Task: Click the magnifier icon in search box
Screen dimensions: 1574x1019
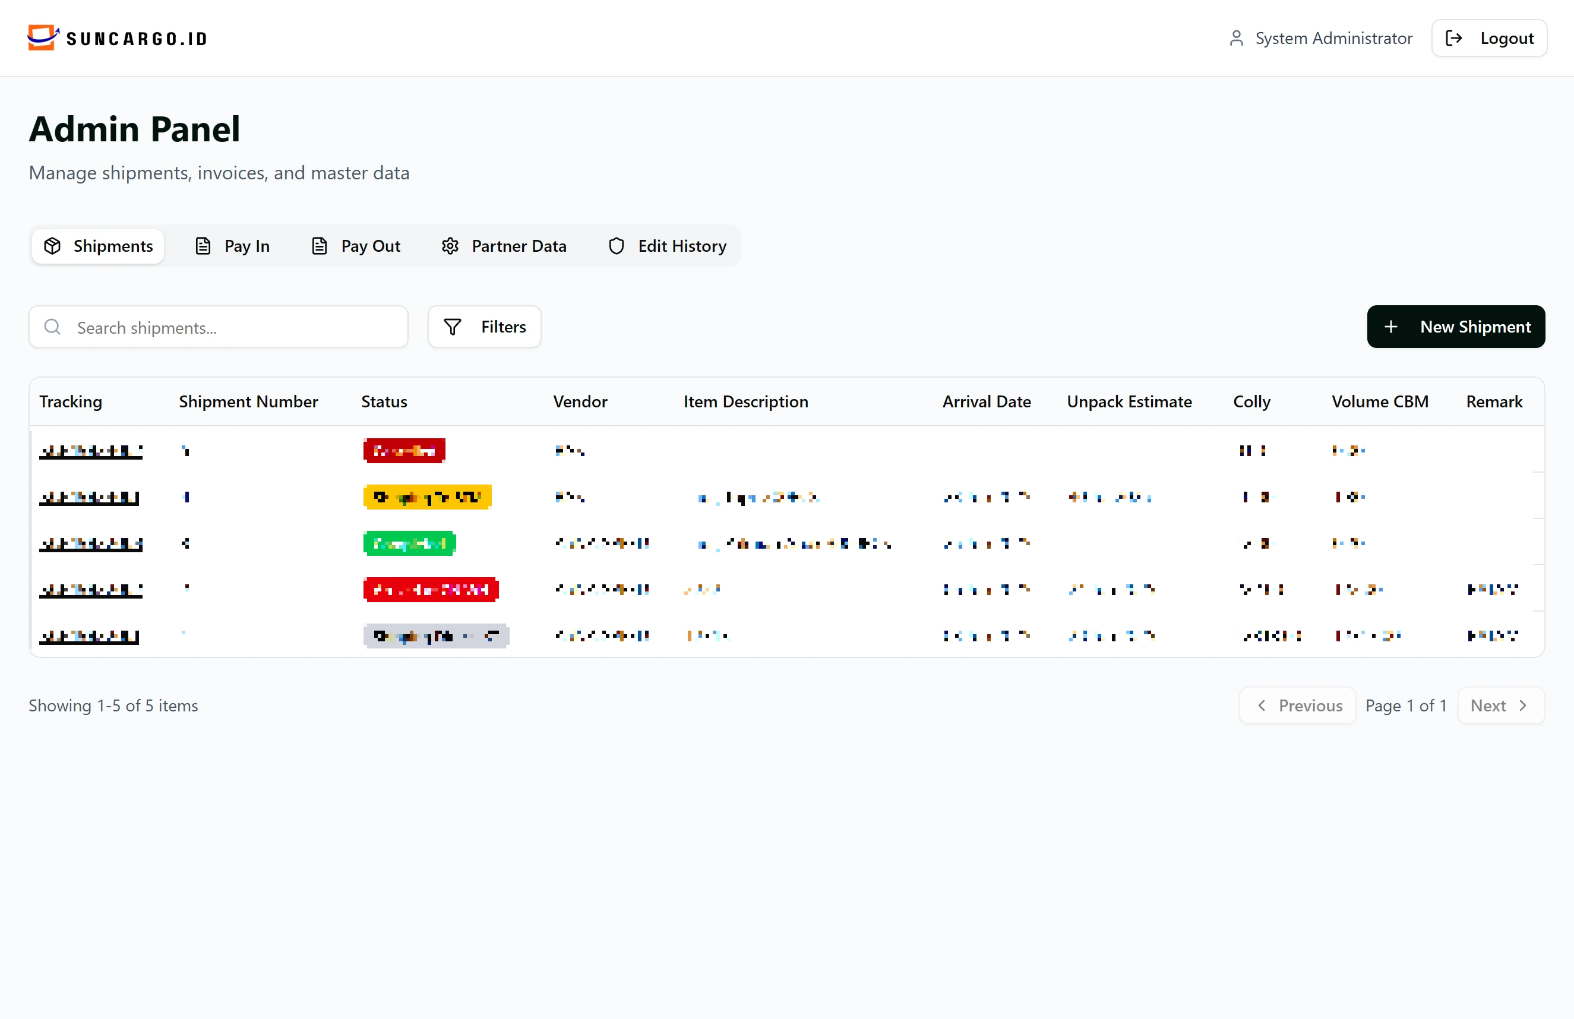Action: click(52, 327)
